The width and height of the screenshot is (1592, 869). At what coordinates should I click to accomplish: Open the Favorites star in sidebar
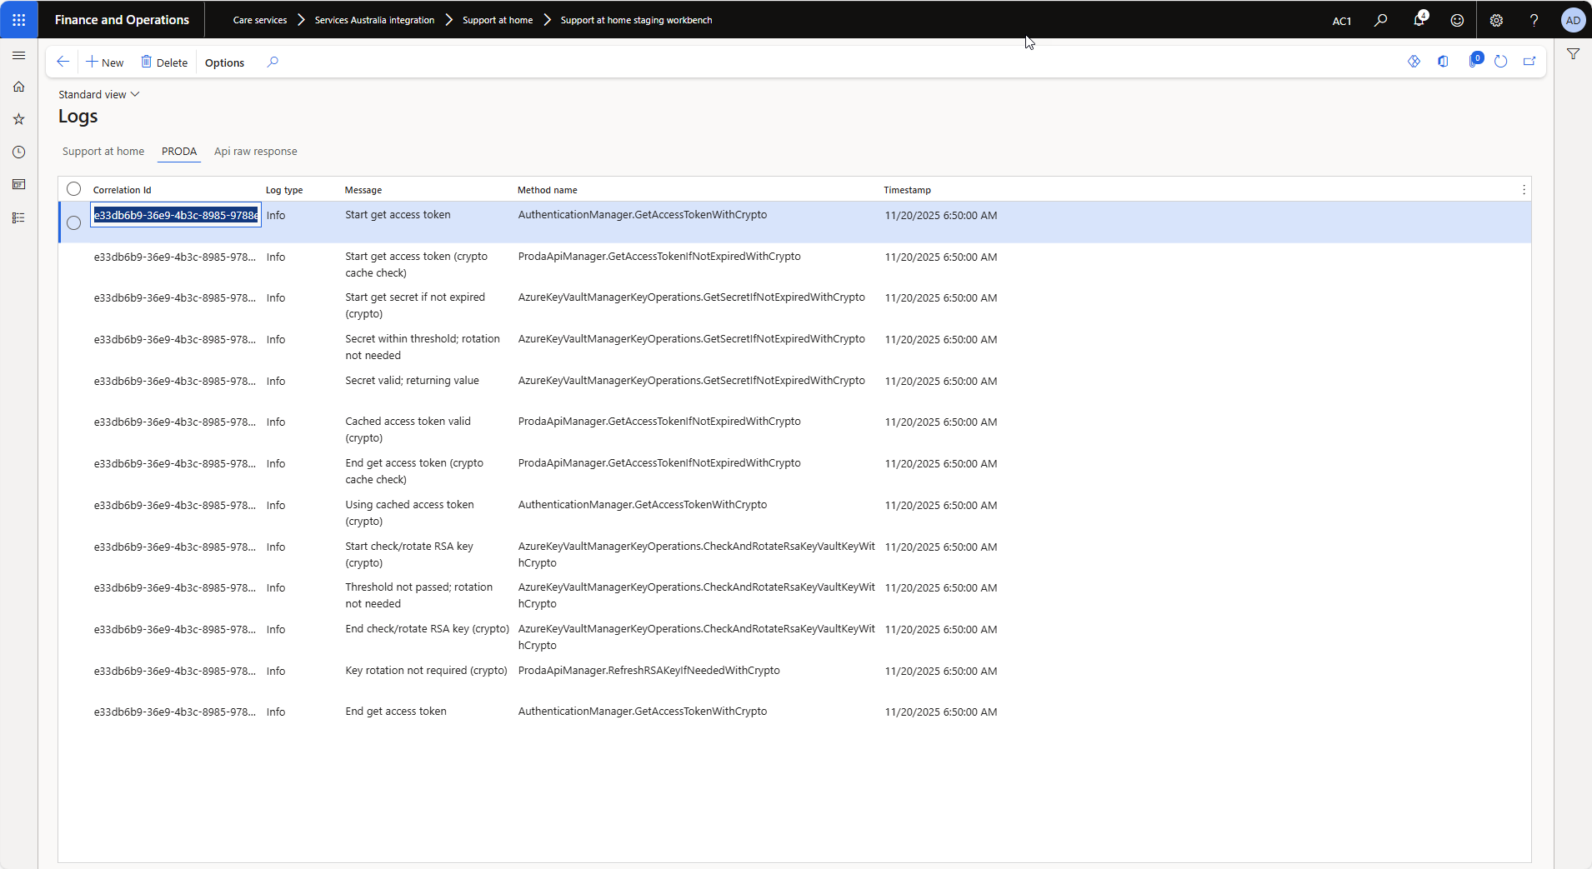[x=18, y=119]
